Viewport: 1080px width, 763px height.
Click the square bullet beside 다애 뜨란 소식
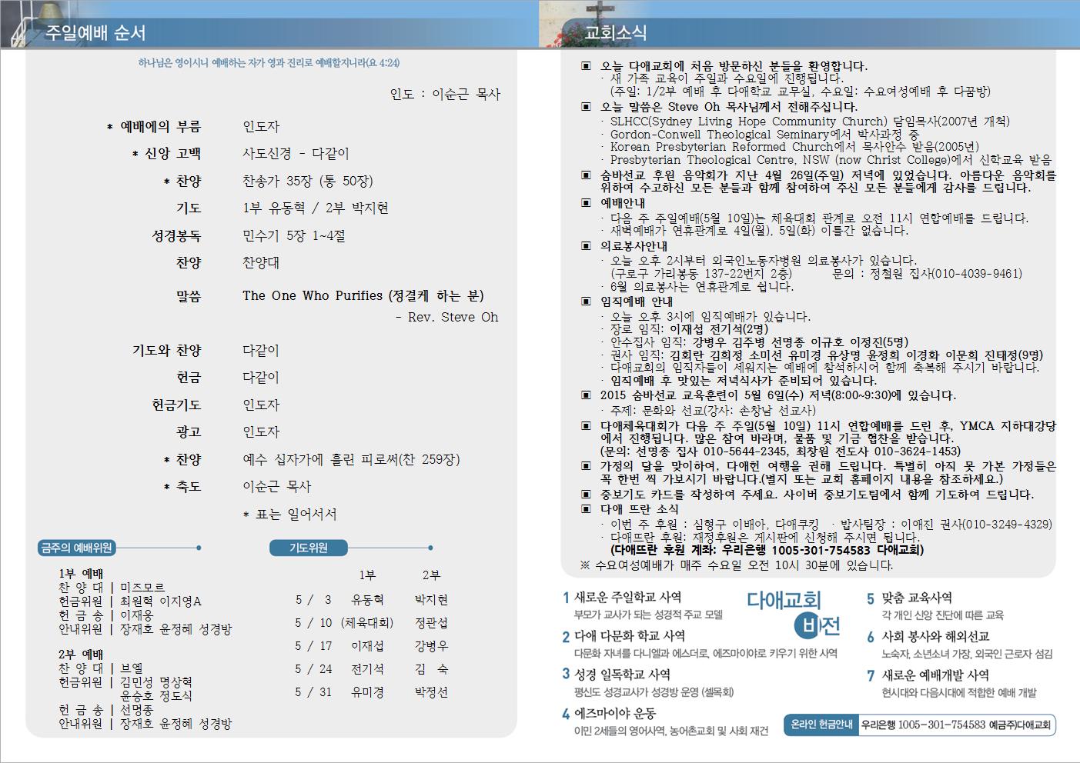(x=587, y=509)
